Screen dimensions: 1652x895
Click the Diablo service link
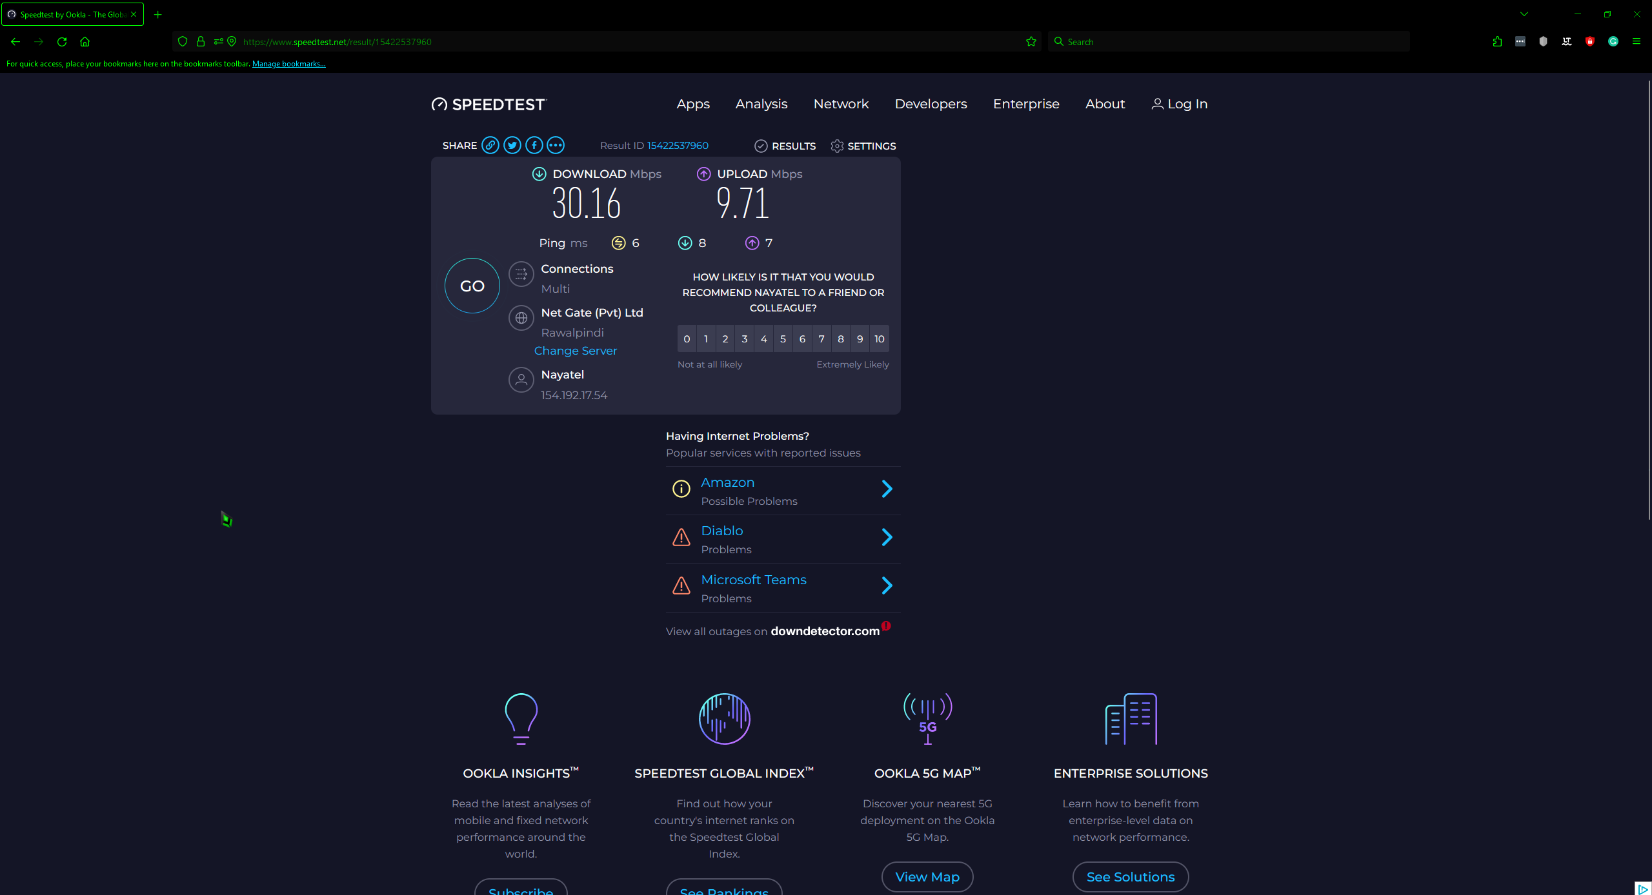pos(722,531)
